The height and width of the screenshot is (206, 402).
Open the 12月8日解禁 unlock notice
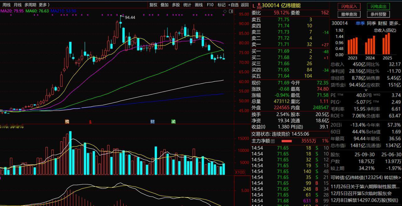(364, 200)
